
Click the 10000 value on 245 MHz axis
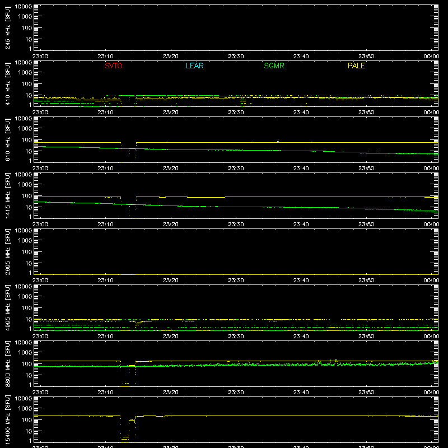click(x=24, y=7)
